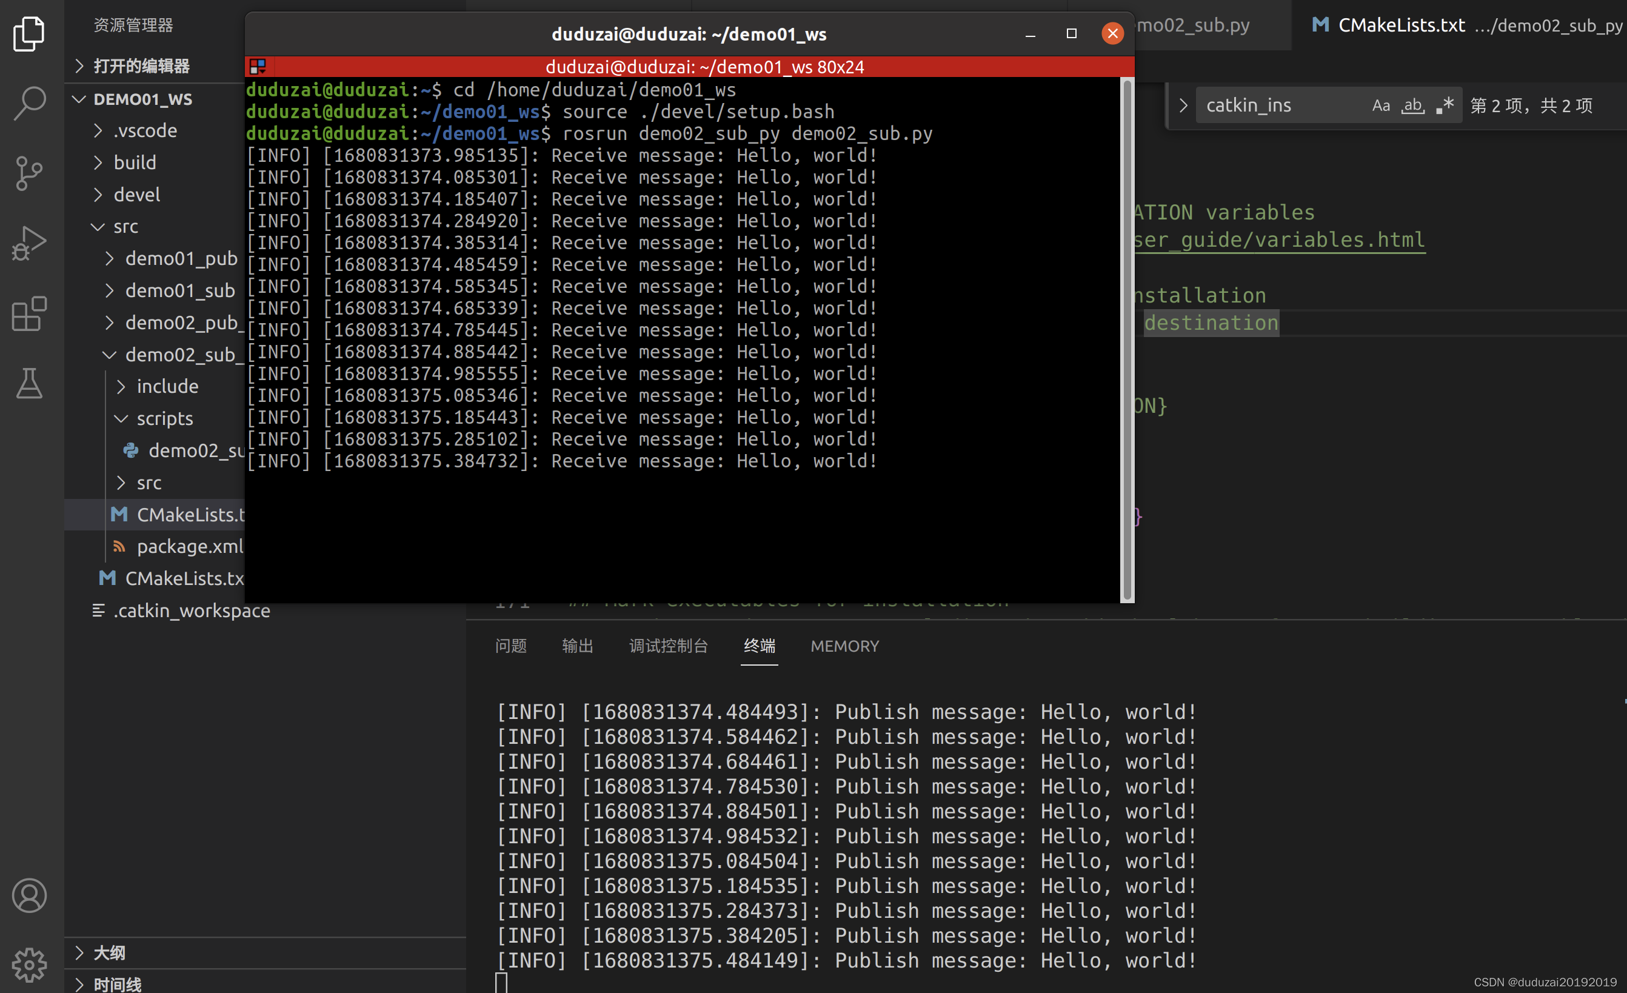
Task: Maximize the Terminator terminal window
Action: [x=1071, y=34]
